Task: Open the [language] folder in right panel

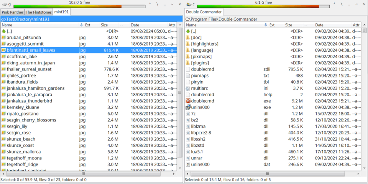Action: click(x=202, y=50)
